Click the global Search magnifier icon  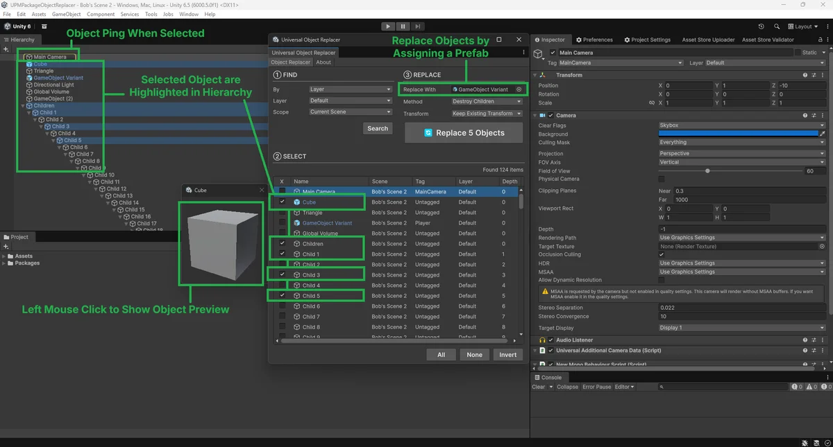click(777, 26)
